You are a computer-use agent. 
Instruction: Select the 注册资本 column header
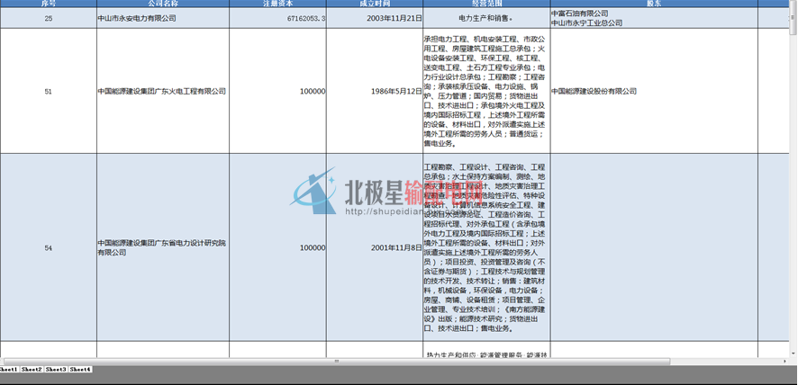point(278,3)
